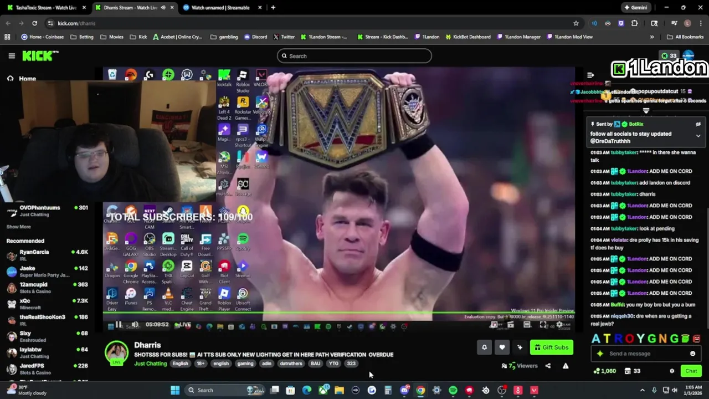Open xQc recommended channel
Viewport: 709px width, 399px height.
(x=47, y=304)
